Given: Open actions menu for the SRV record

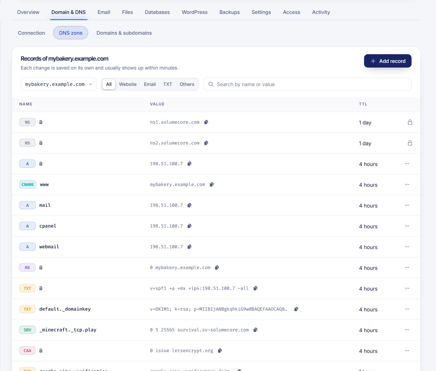Looking at the screenshot, I should pos(407,330).
